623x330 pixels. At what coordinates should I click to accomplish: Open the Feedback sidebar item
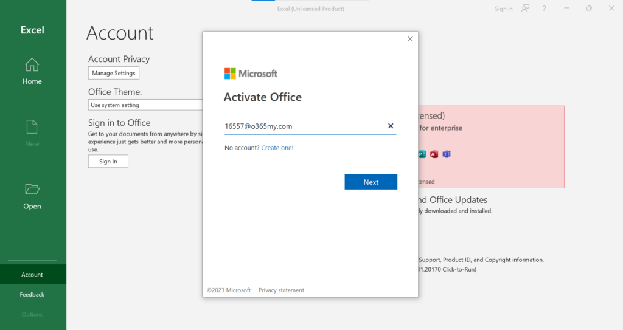tap(32, 294)
